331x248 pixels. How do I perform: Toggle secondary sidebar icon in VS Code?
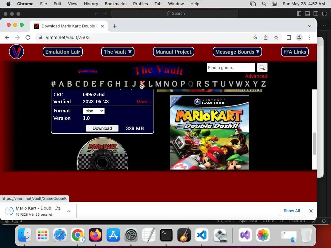(316, 14)
